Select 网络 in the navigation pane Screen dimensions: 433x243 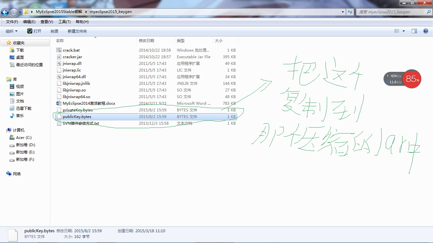(17, 174)
